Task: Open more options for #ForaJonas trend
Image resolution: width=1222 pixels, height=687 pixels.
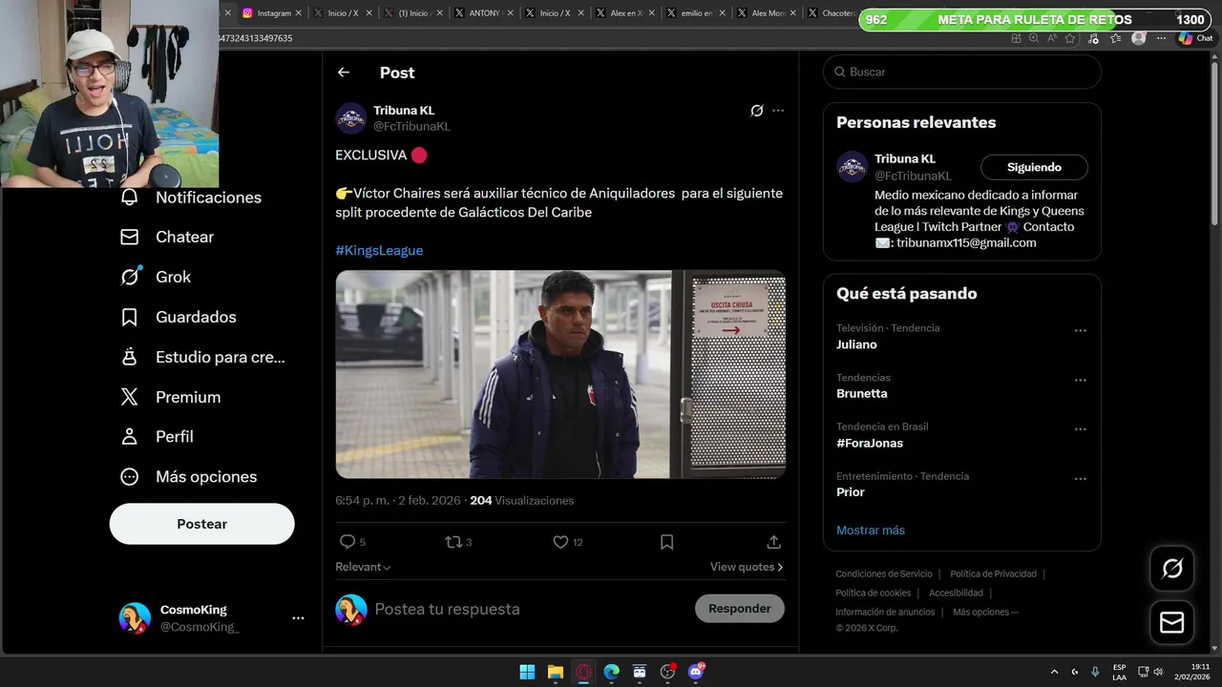Action: coord(1081,430)
